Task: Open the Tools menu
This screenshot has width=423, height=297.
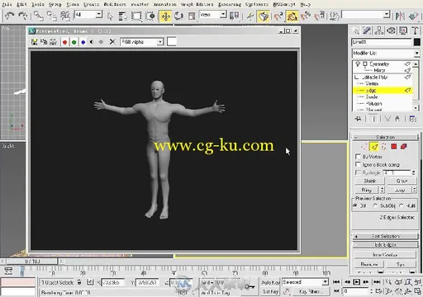Action: 38,4
